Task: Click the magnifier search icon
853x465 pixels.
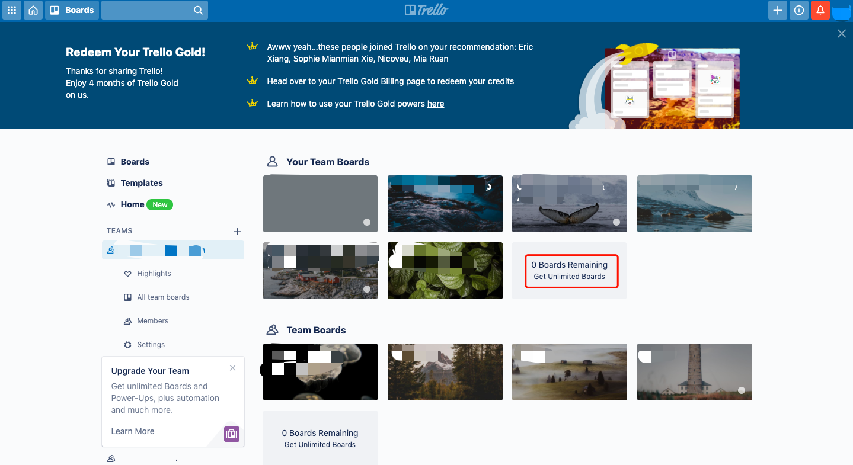Action: point(198,10)
